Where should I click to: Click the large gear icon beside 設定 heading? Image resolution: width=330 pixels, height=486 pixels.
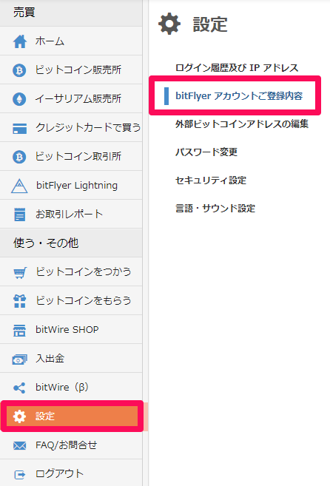click(x=169, y=24)
